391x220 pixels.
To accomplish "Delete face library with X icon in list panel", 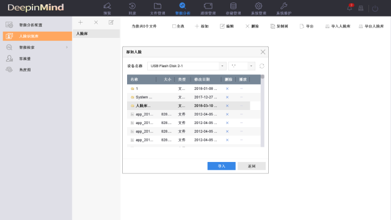I will [96, 23].
